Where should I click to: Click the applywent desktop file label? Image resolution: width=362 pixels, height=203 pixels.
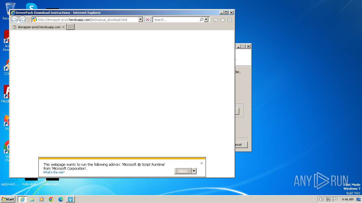coord(10,184)
